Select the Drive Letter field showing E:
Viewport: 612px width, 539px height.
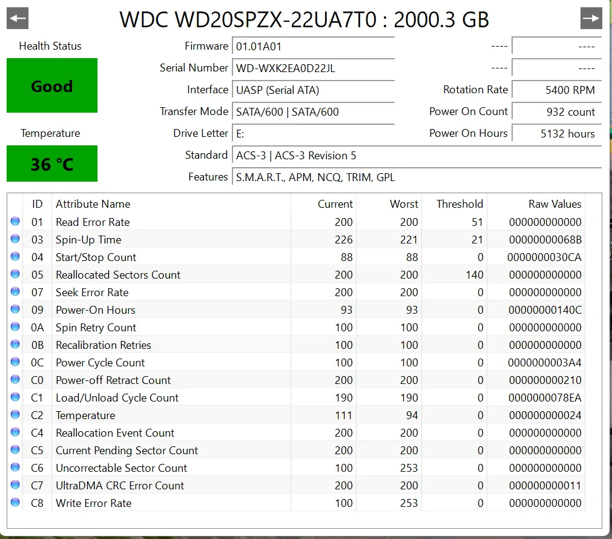click(x=312, y=133)
